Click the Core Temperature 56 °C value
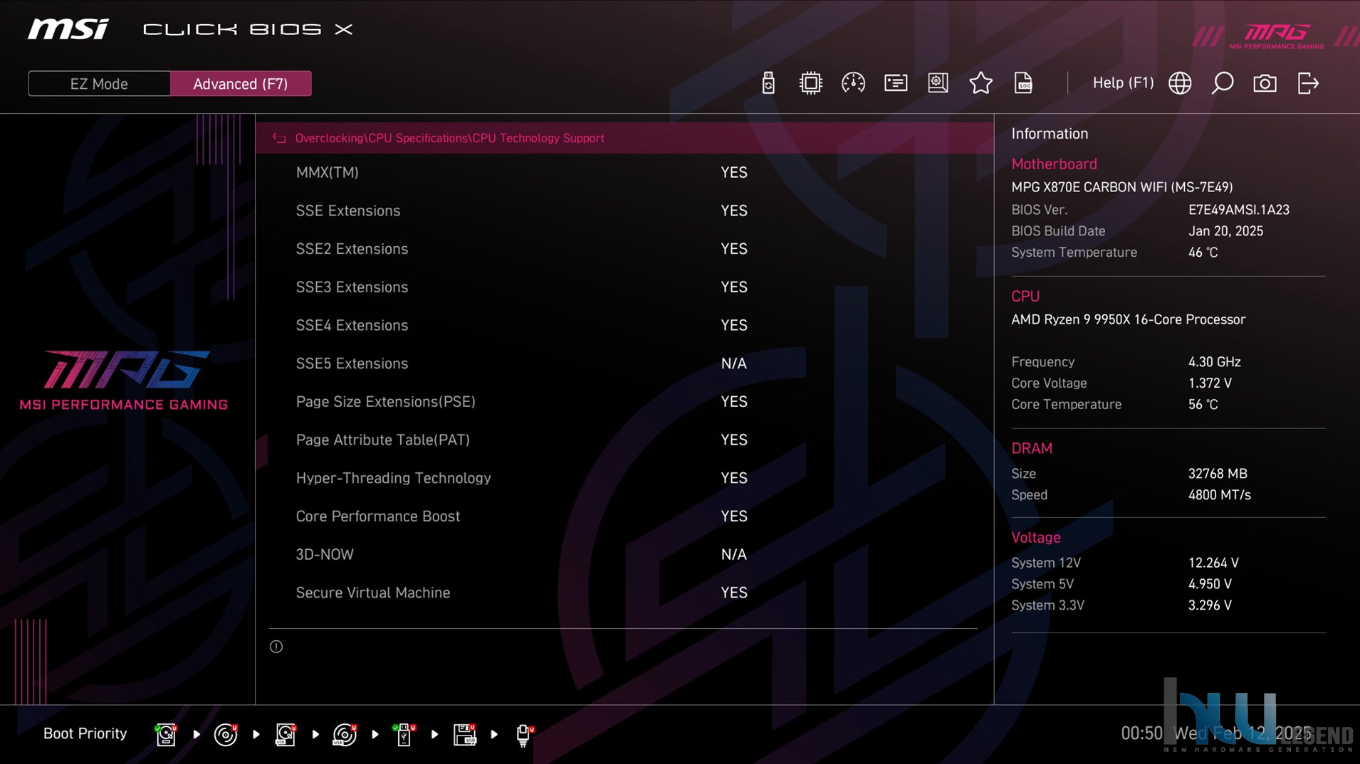1360x764 pixels. click(x=1203, y=405)
